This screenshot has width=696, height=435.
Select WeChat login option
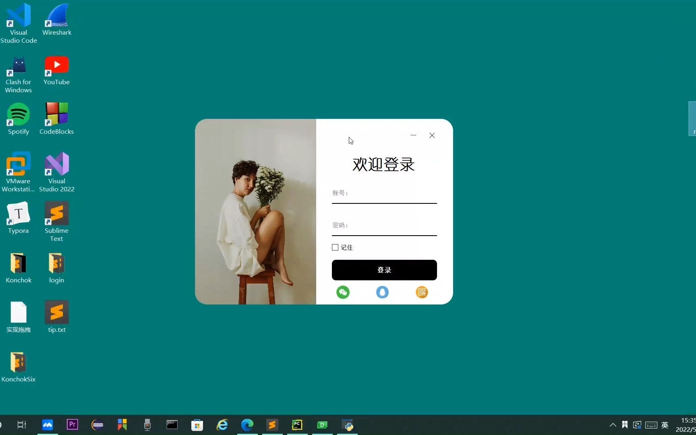pyautogui.click(x=343, y=292)
